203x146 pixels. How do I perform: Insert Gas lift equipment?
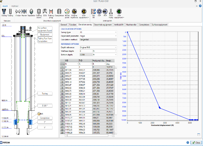click(93, 13)
